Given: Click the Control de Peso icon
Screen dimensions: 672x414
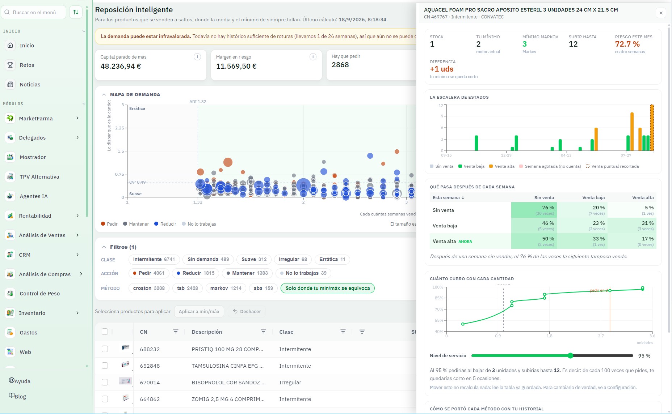Looking at the screenshot, I should [10, 294].
